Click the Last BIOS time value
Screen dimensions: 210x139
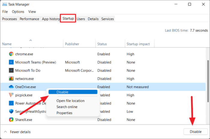199,30
